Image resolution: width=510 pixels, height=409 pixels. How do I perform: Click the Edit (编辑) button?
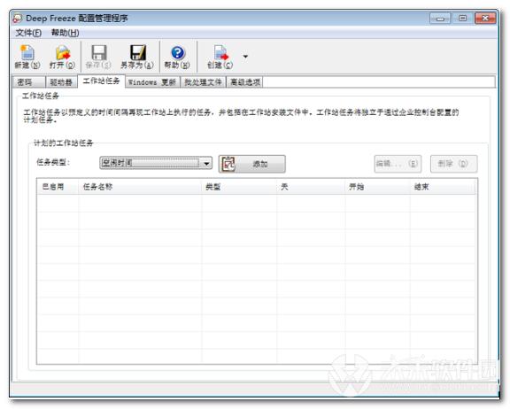(398, 164)
